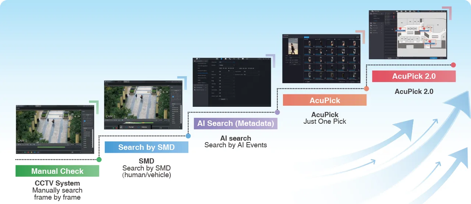The width and height of the screenshot is (471, 204).
Task: Click the black 'AcuPick 2.0' caption text
Action: coord(414,92)
